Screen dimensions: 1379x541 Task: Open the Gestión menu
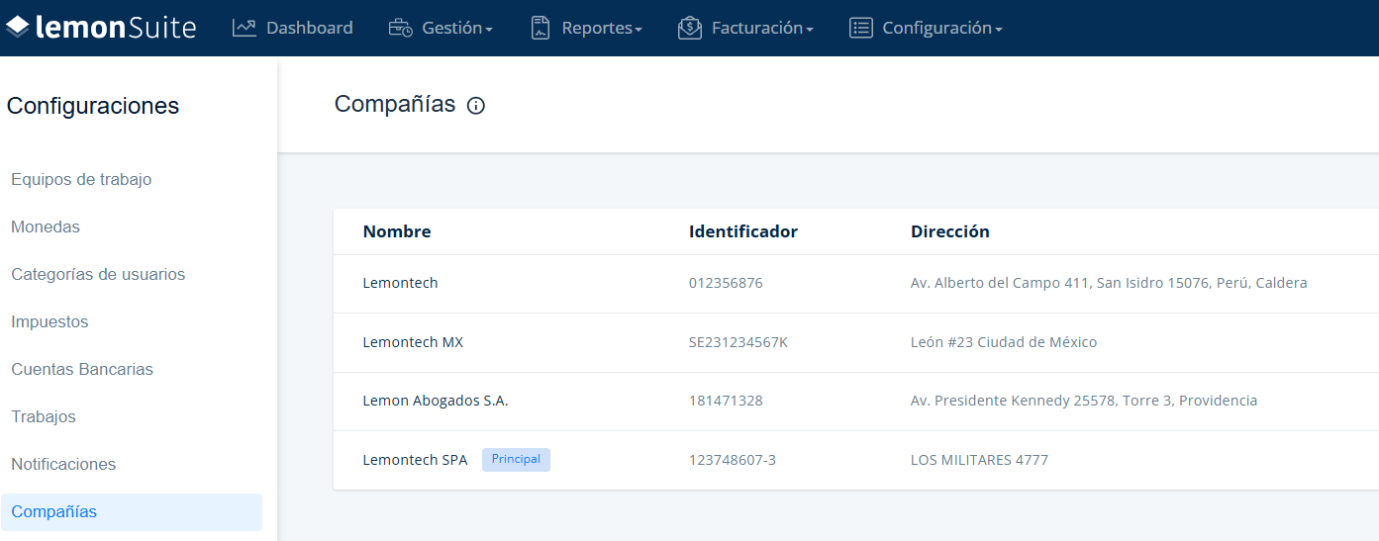pyautogui.click(x=441, y=28)
